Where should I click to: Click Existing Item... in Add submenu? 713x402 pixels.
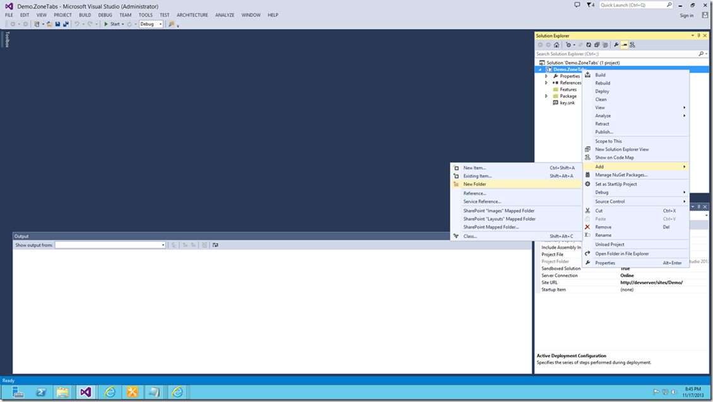point(517,176)
